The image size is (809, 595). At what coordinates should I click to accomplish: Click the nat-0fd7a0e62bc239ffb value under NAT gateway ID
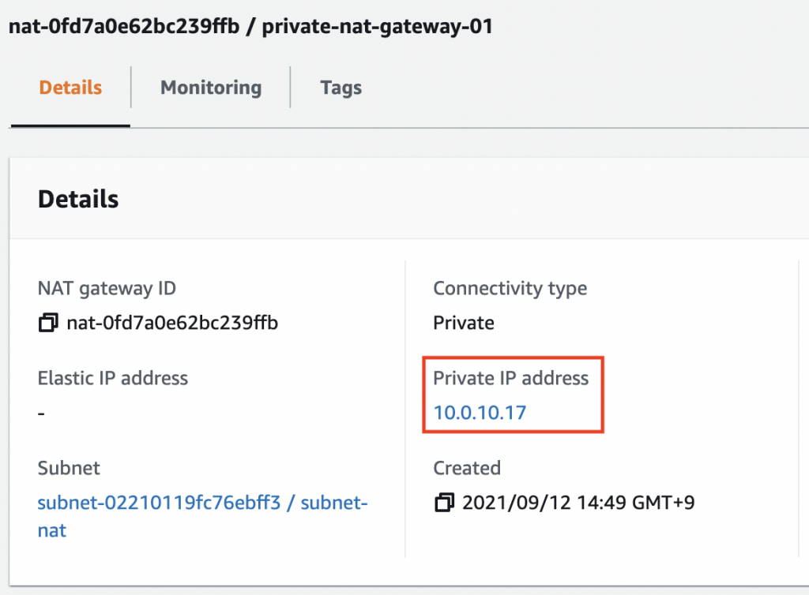172,323
